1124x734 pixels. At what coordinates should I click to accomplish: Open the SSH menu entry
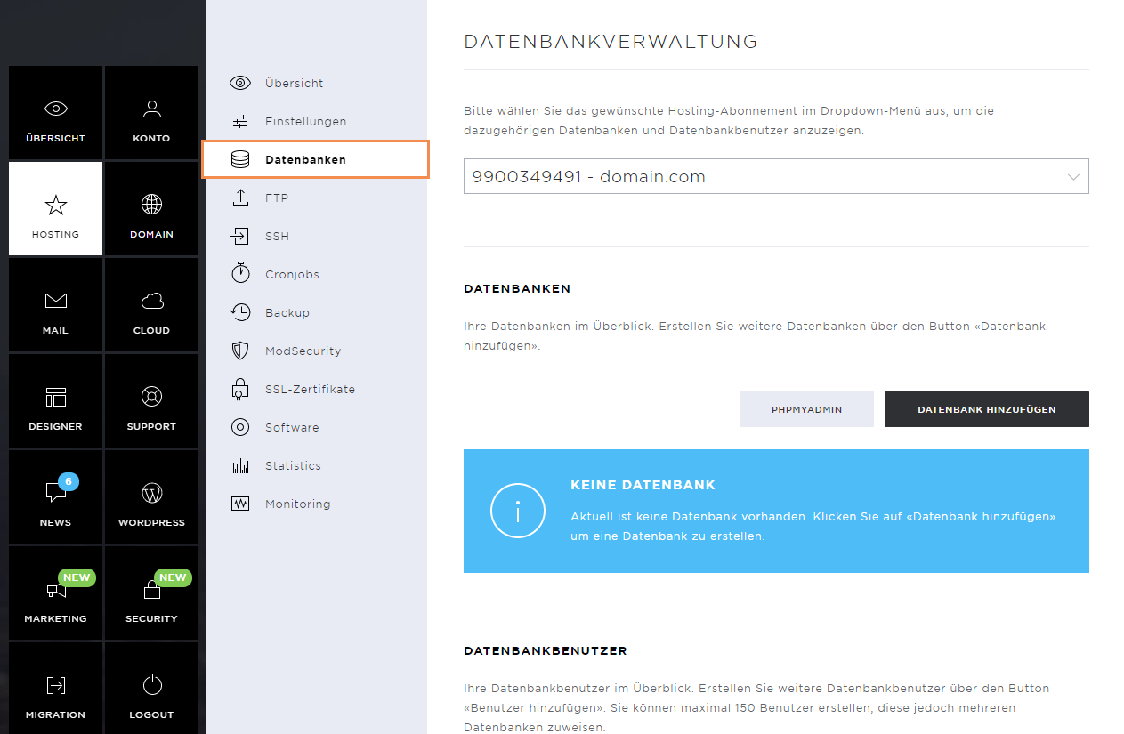click(278, 236)
